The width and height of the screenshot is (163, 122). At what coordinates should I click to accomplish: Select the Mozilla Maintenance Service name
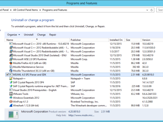[28, 67]
